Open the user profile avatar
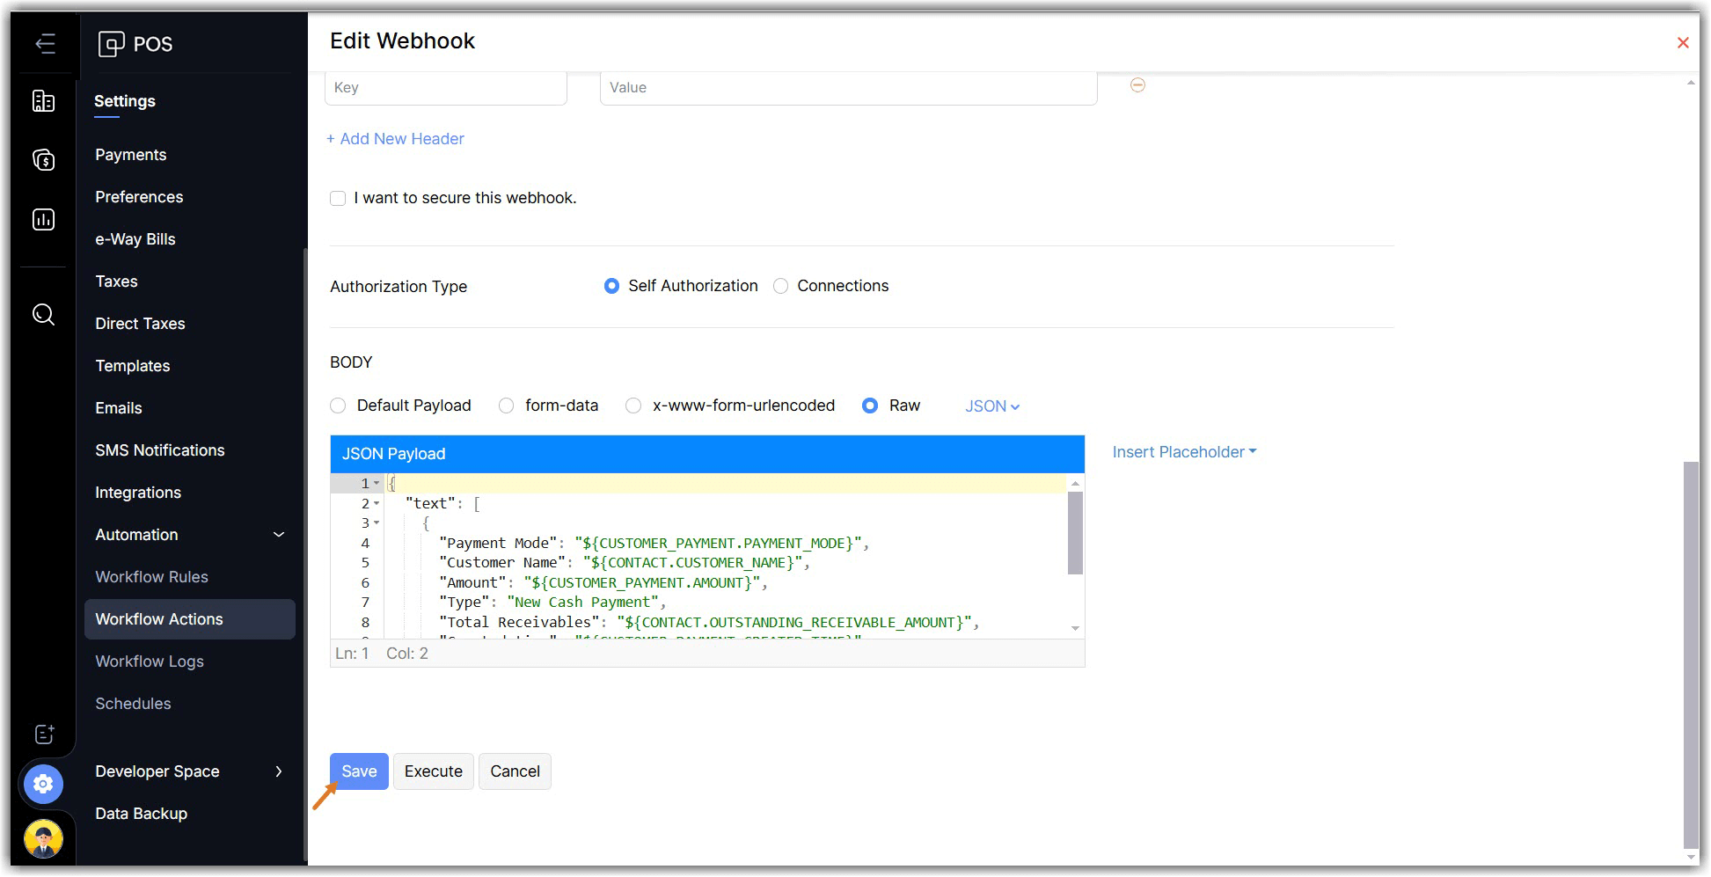This screenshot has width=1711, height=877. [x=43, y=837]
